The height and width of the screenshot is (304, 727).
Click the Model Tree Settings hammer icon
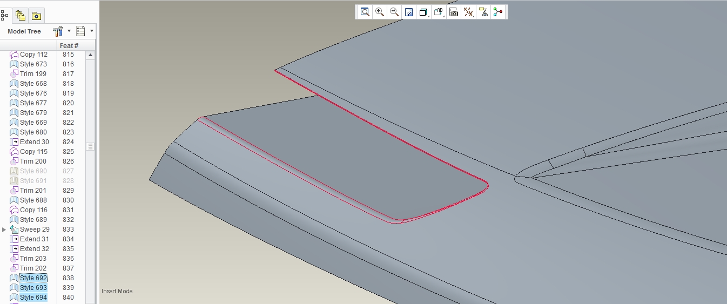[x=58, y=31]
